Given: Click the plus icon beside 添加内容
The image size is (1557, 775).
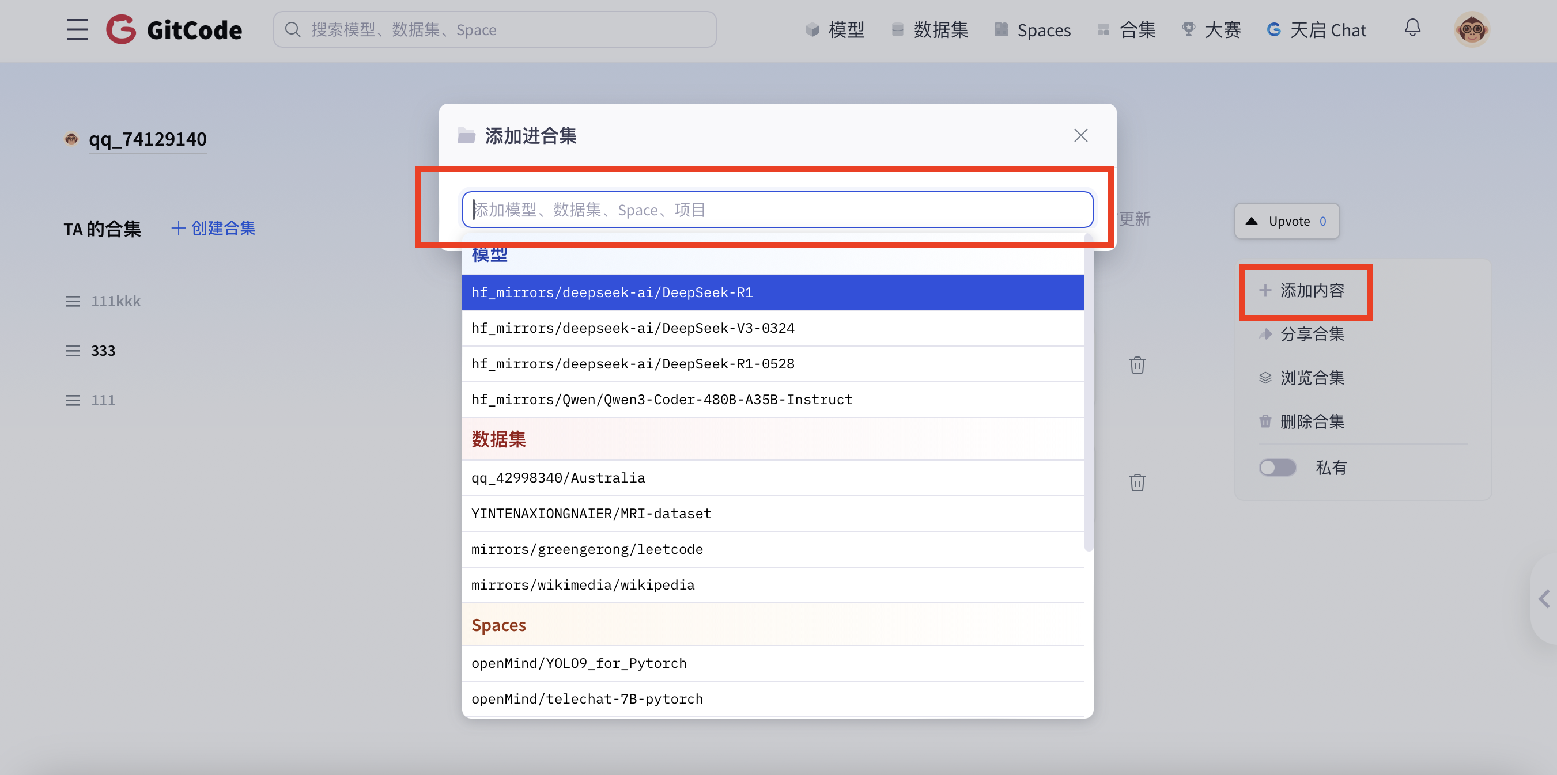Looking at the screenshot, I should (1265, 291).
